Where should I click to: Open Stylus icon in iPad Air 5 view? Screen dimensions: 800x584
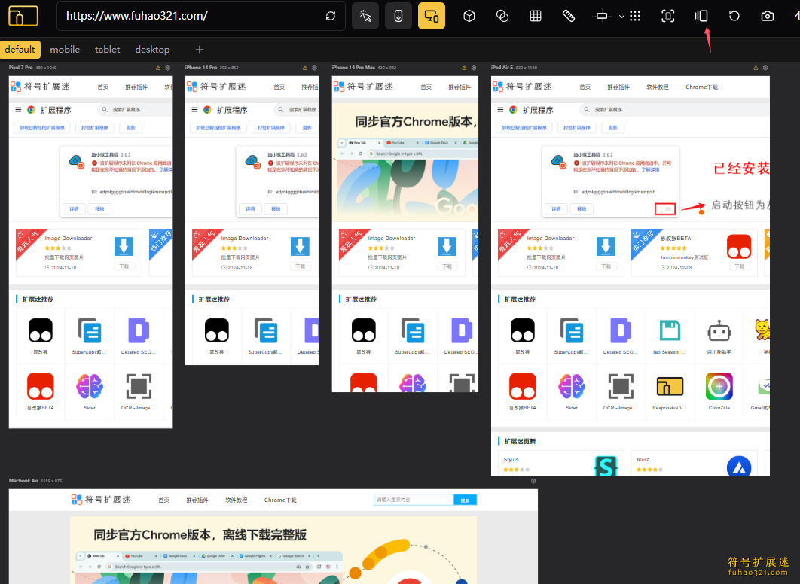[606, 465]
